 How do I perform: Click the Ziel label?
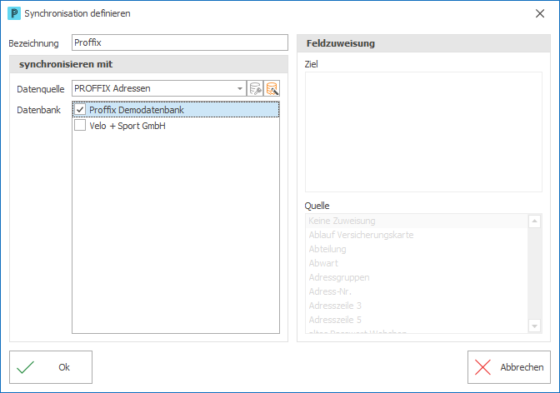311,64
